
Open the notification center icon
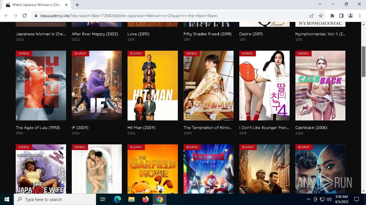coord(357,199)
